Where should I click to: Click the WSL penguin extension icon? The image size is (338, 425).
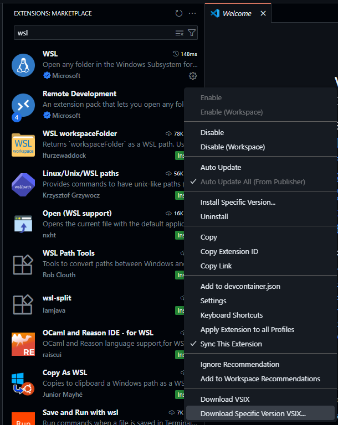point(23,65)
